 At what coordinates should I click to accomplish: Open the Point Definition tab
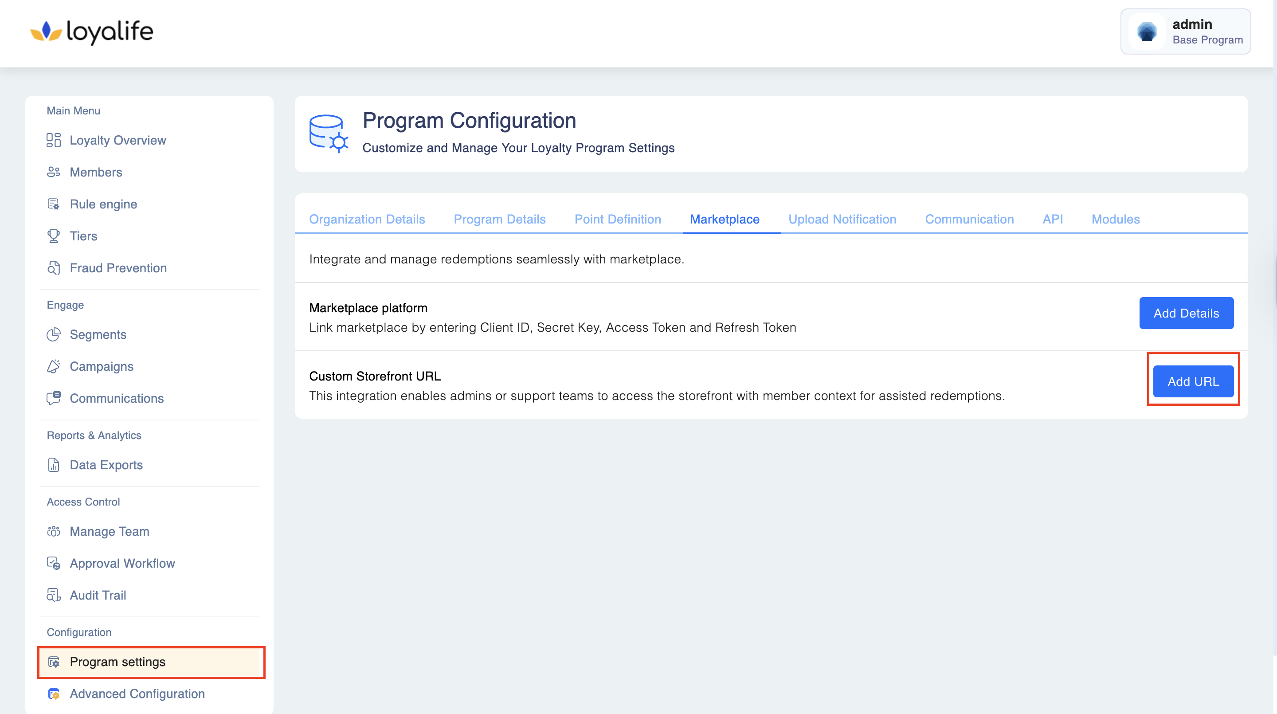coord(617,219)
